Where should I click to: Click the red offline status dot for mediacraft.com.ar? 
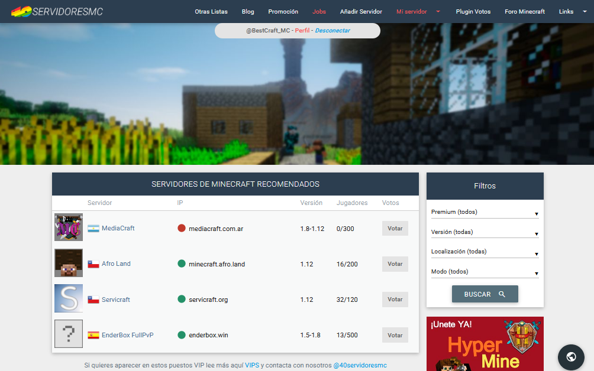[x=182, y=228]
